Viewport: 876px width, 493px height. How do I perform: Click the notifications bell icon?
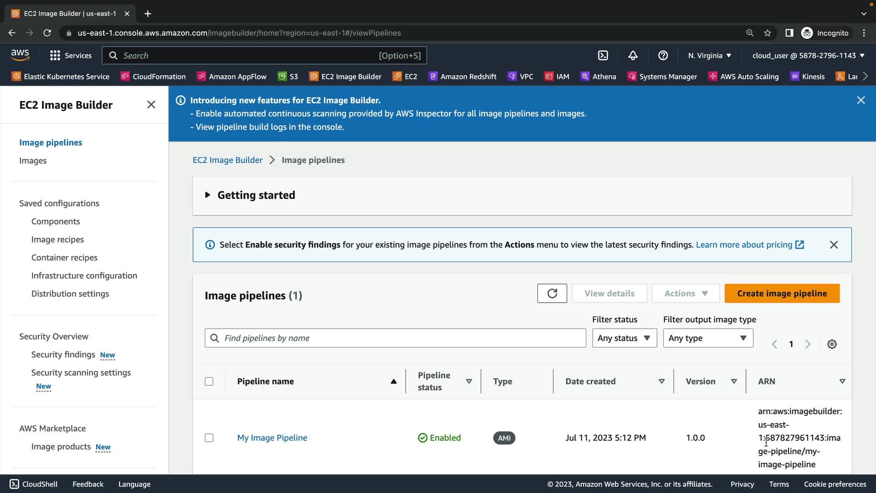[x=633, y=55]
